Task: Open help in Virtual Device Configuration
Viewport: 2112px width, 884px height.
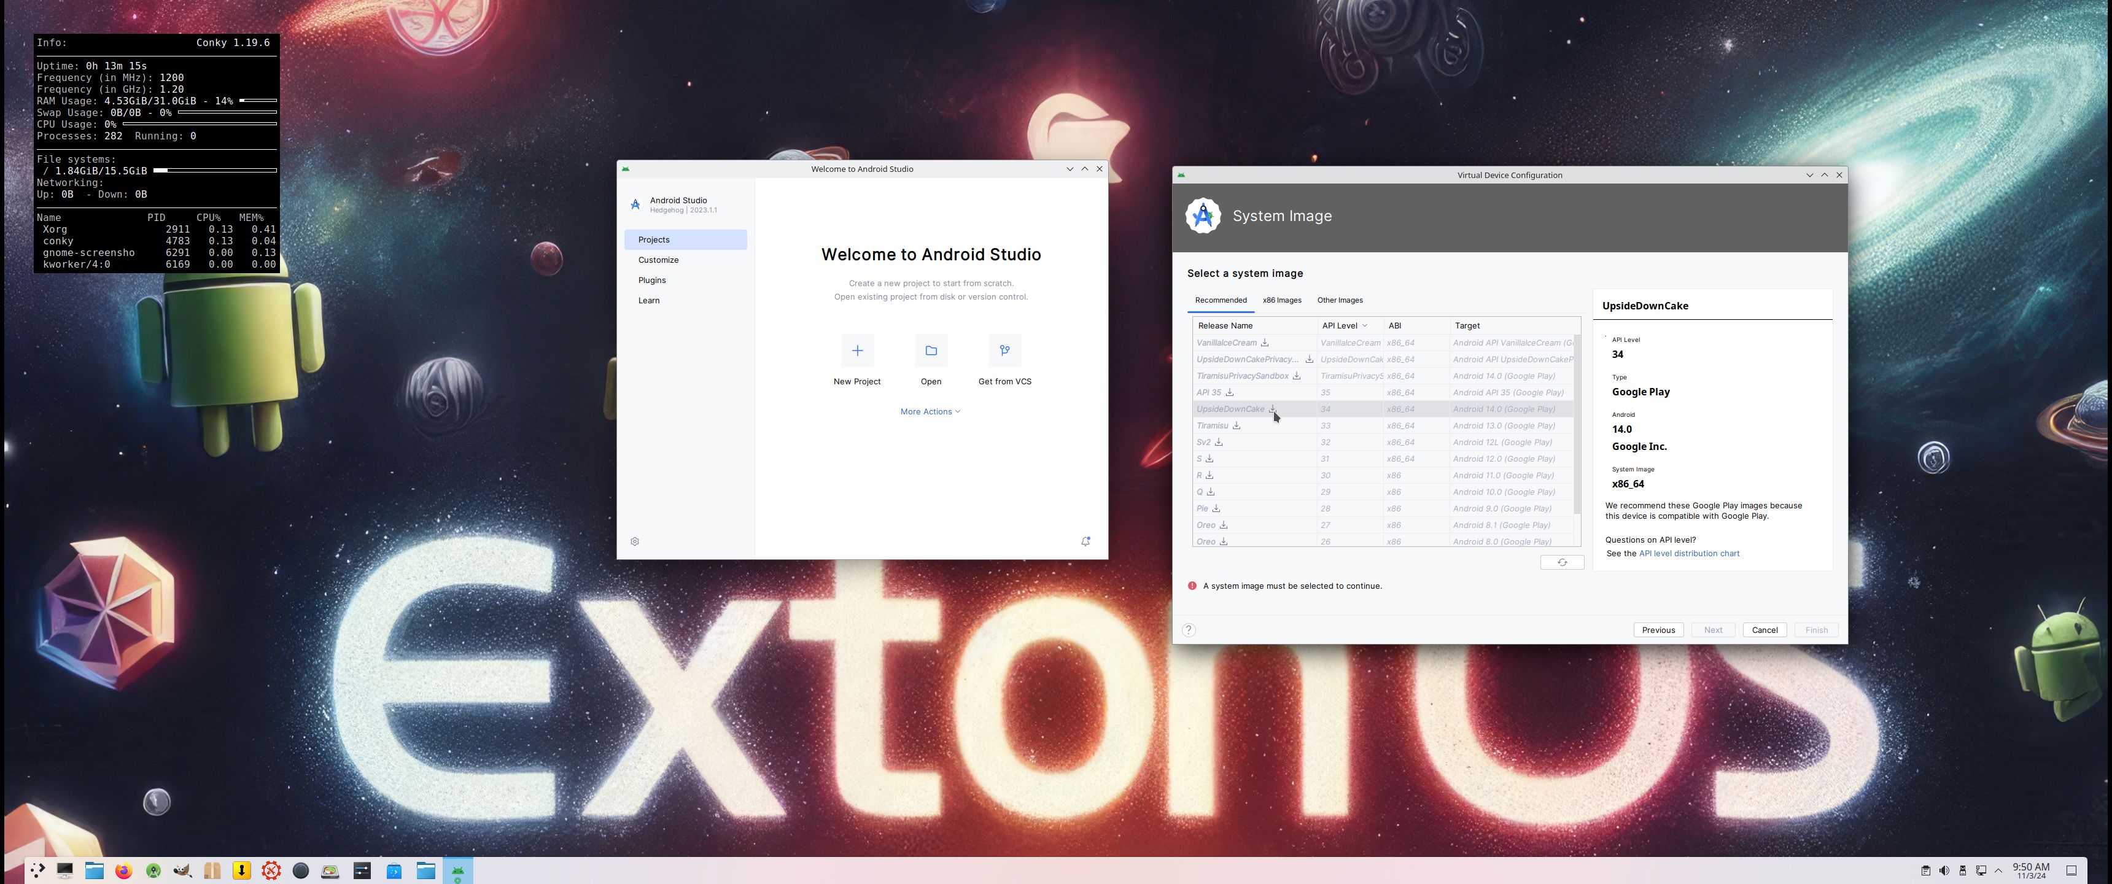Action: (x=1189, y=630)
